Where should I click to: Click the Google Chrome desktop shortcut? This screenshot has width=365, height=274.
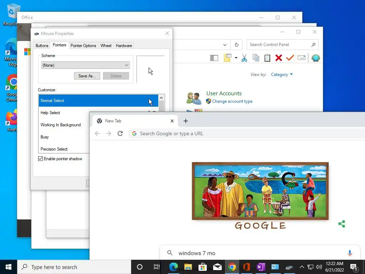[12, 88]
